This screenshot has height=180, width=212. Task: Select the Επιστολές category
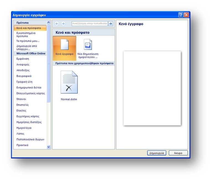[22, 105]
